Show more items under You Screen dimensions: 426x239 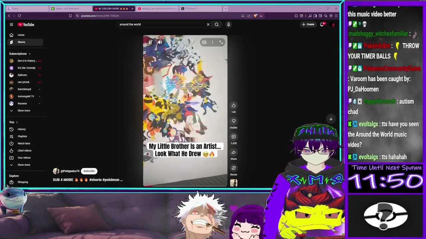point(25,165)
